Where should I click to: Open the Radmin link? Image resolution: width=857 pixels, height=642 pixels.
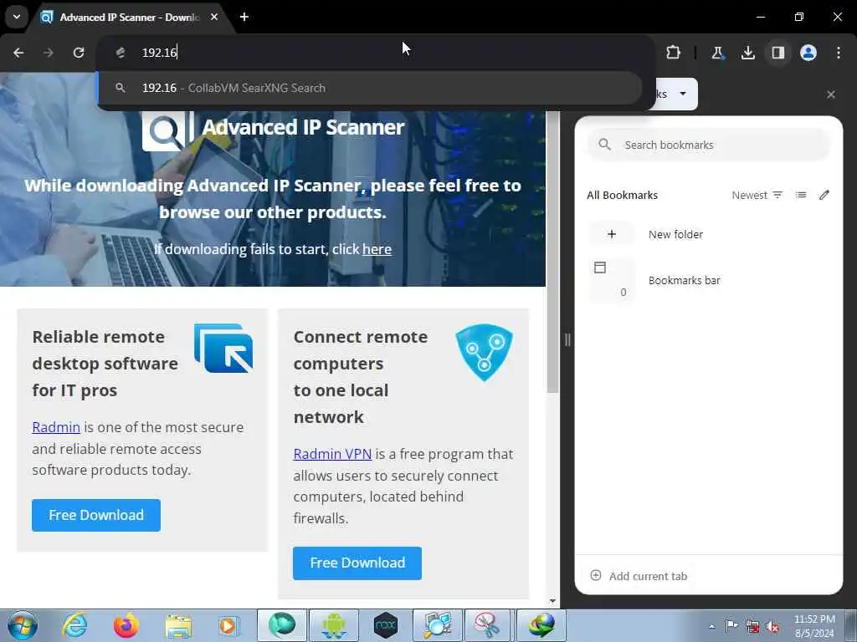56,427
